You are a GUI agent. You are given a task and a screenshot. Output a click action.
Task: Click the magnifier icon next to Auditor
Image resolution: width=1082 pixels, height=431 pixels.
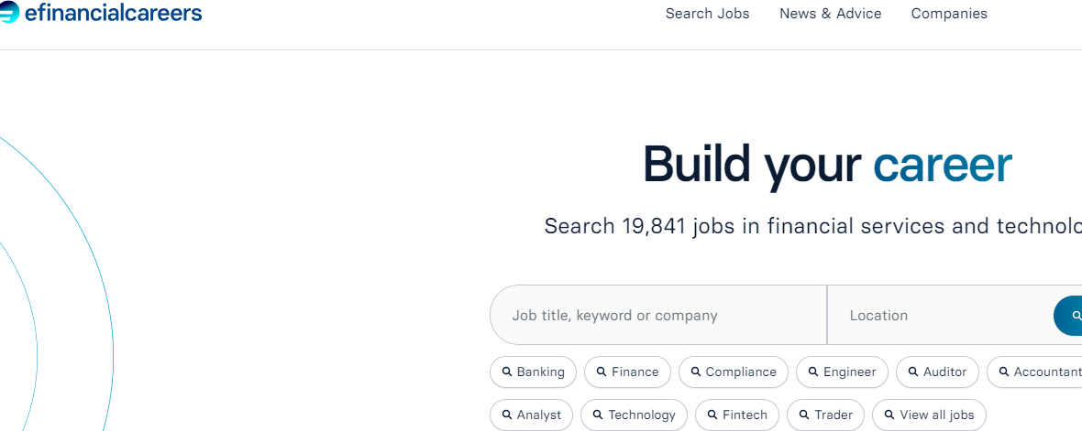coord(913,372)
